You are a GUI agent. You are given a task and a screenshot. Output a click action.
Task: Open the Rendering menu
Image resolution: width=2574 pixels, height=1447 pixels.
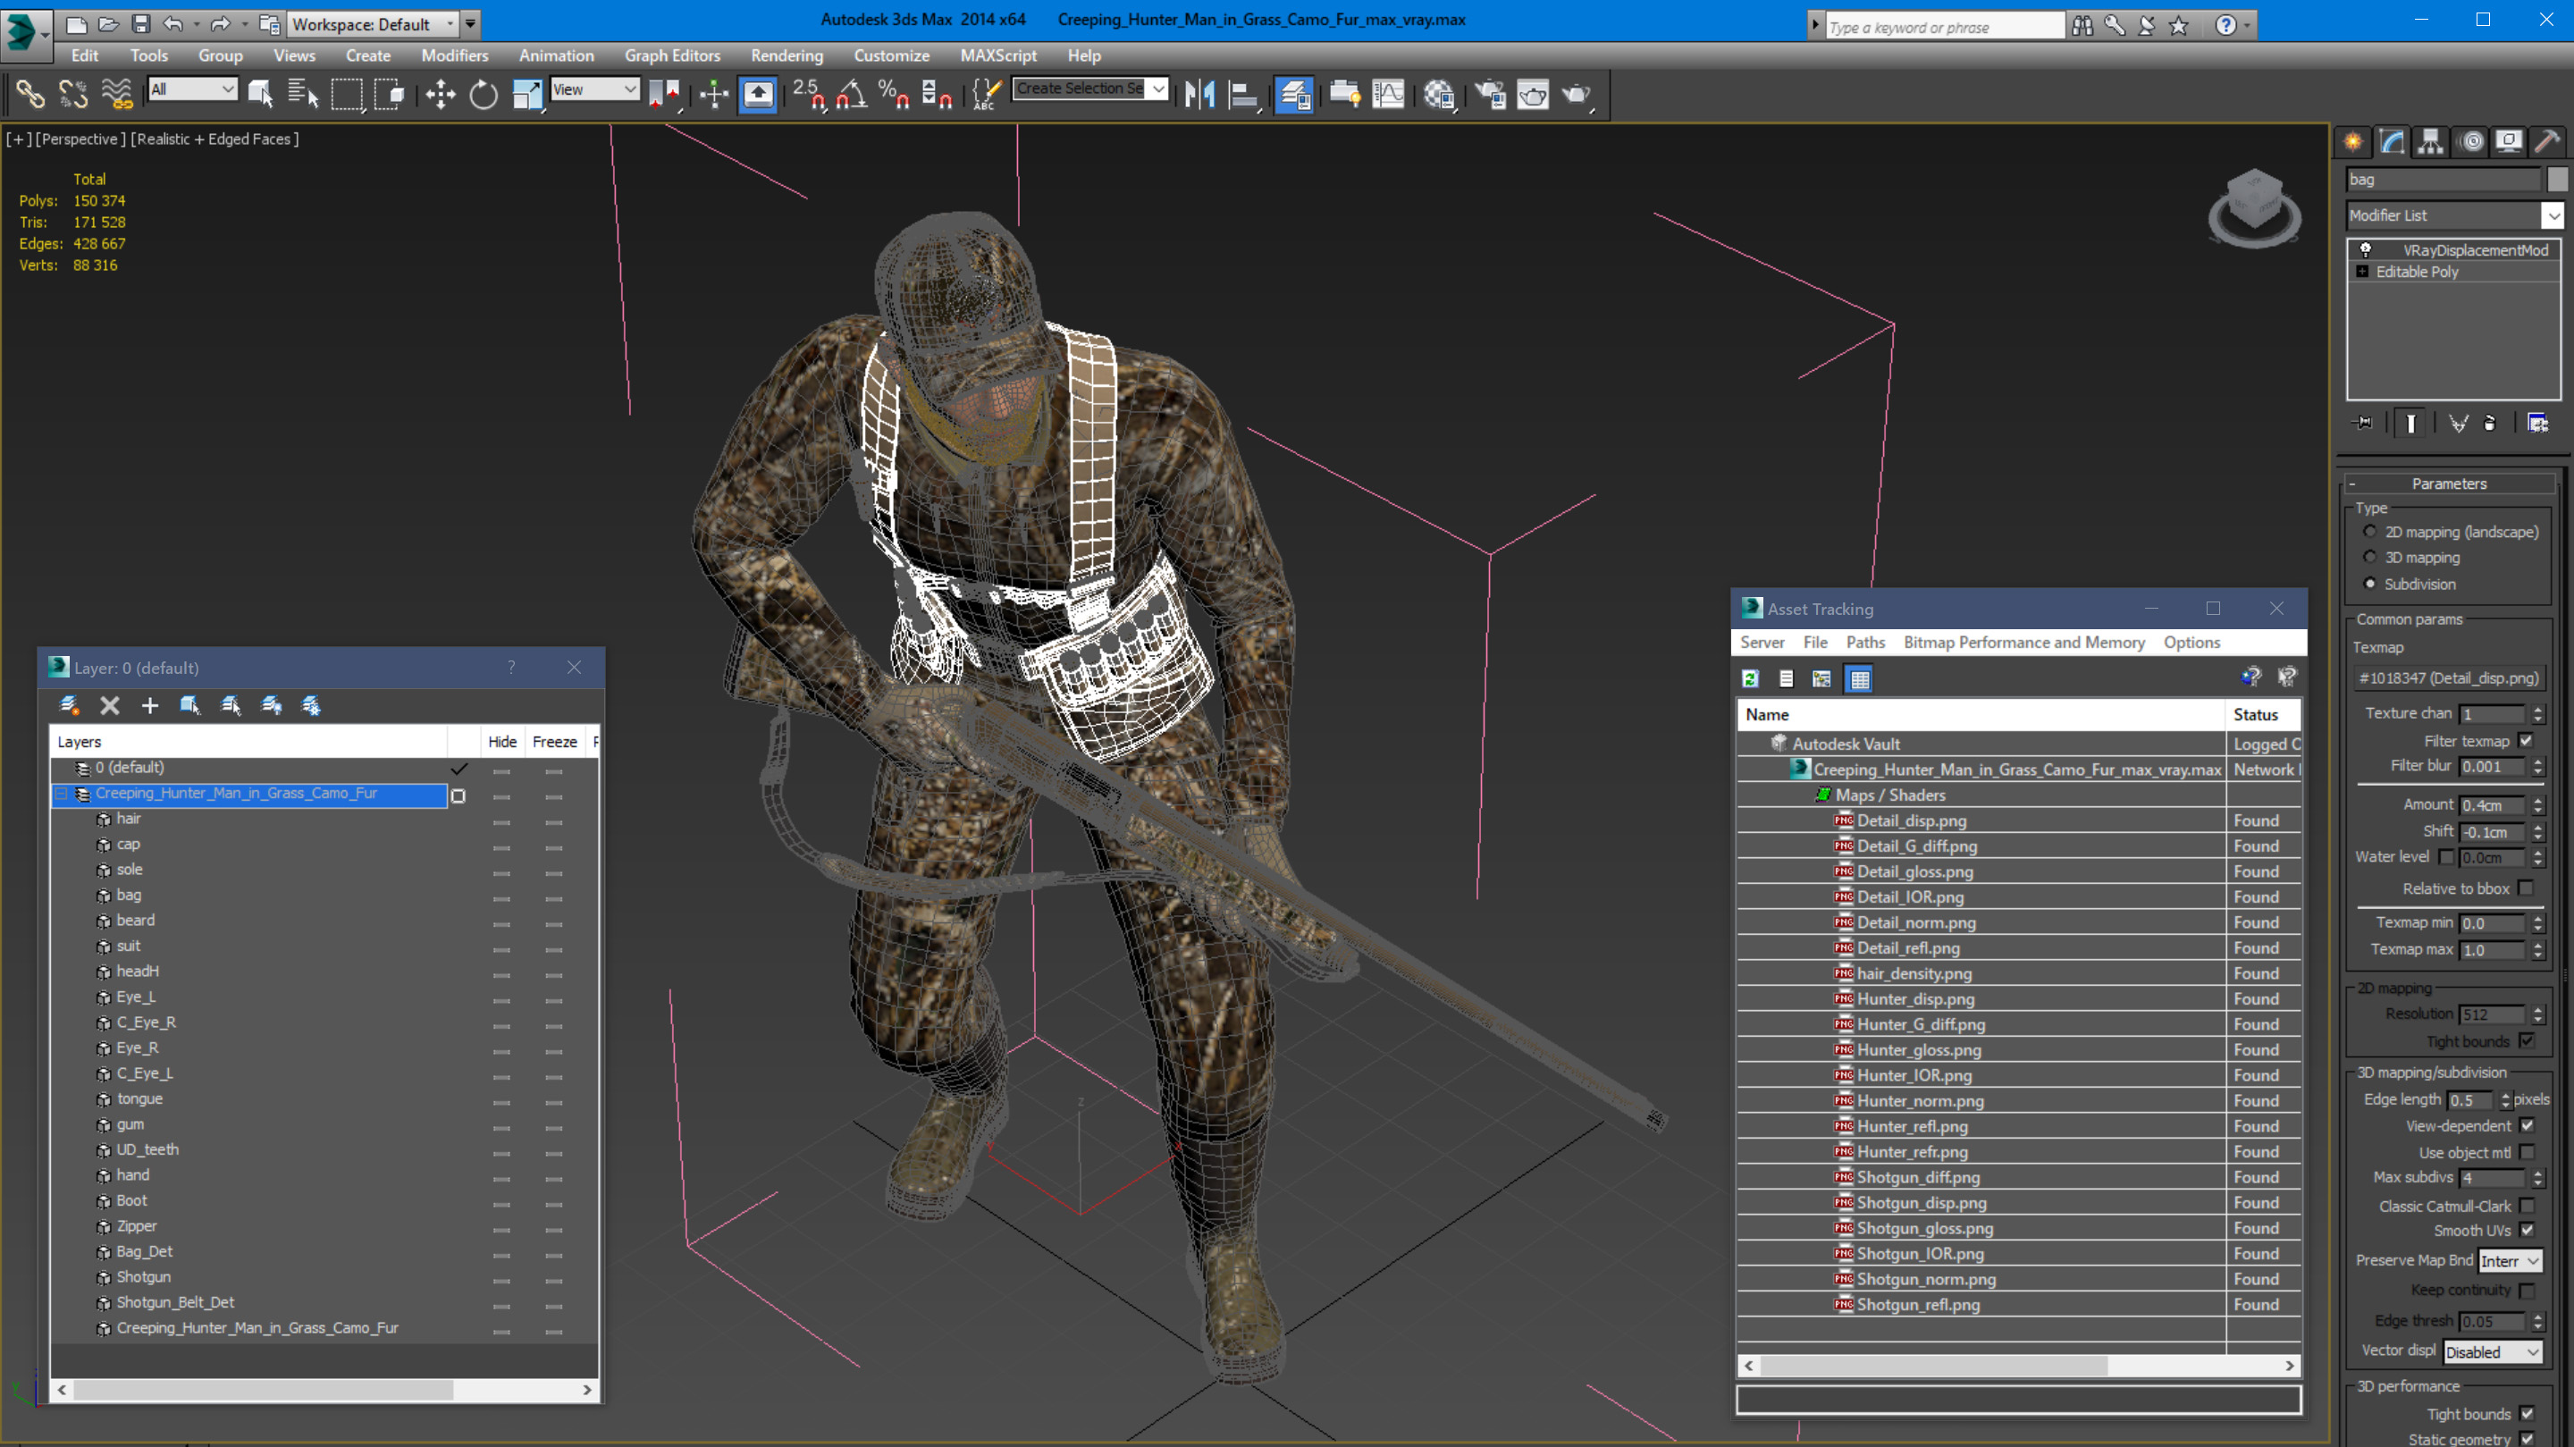pyautogui.click(x=787, y=56)
